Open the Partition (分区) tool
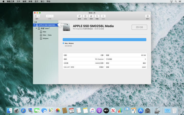The image size is (184, 115). (x=85, y=16)
